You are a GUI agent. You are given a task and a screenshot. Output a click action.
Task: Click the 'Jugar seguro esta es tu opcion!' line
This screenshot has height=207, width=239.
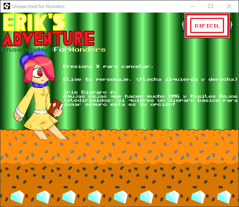pyautogui.click(x=119, y=105)
